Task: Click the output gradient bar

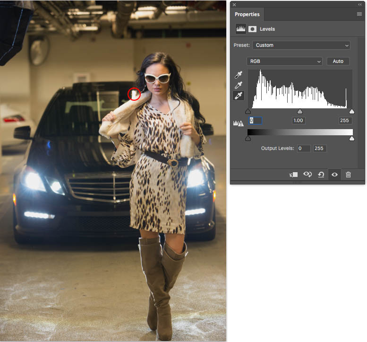Action: coord(300,132)
